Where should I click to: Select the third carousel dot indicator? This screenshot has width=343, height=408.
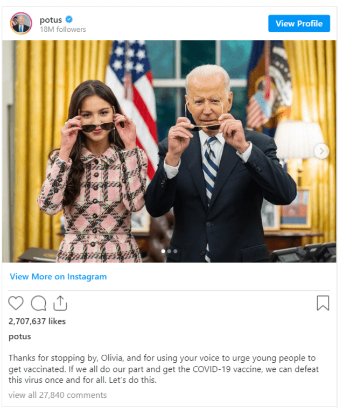[x=176, y=251]
